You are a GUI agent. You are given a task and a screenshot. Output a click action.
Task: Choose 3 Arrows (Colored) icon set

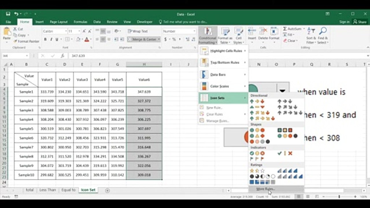[x=257, y=101]
